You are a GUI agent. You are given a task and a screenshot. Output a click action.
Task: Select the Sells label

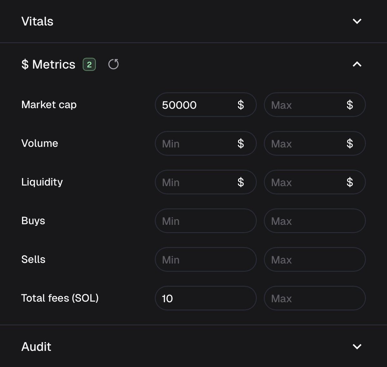point(33,259)
